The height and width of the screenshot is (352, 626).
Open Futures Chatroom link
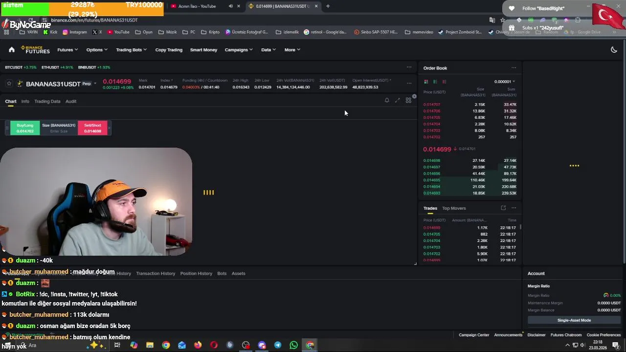566,335
